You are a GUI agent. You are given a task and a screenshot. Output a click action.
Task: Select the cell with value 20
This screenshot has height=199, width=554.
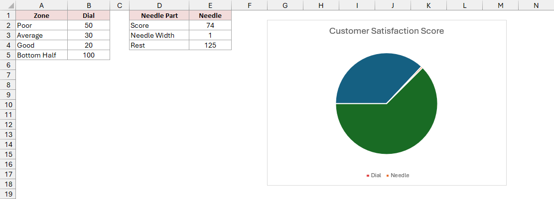tap(89, 45)
